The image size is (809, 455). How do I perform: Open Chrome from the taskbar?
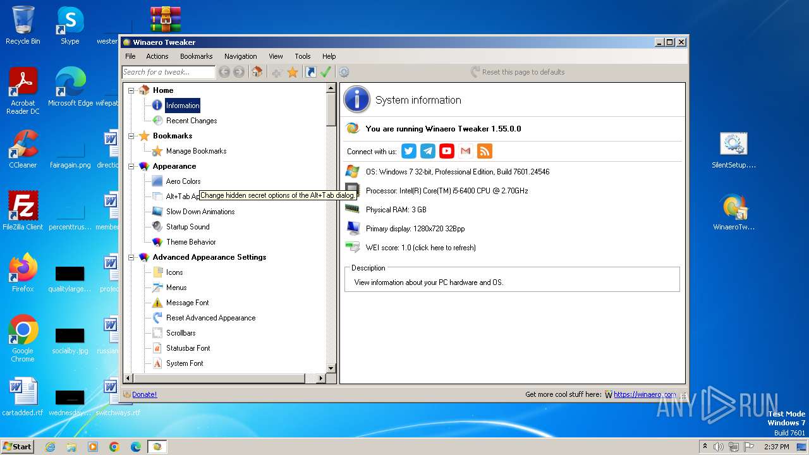tap(114, 447)
